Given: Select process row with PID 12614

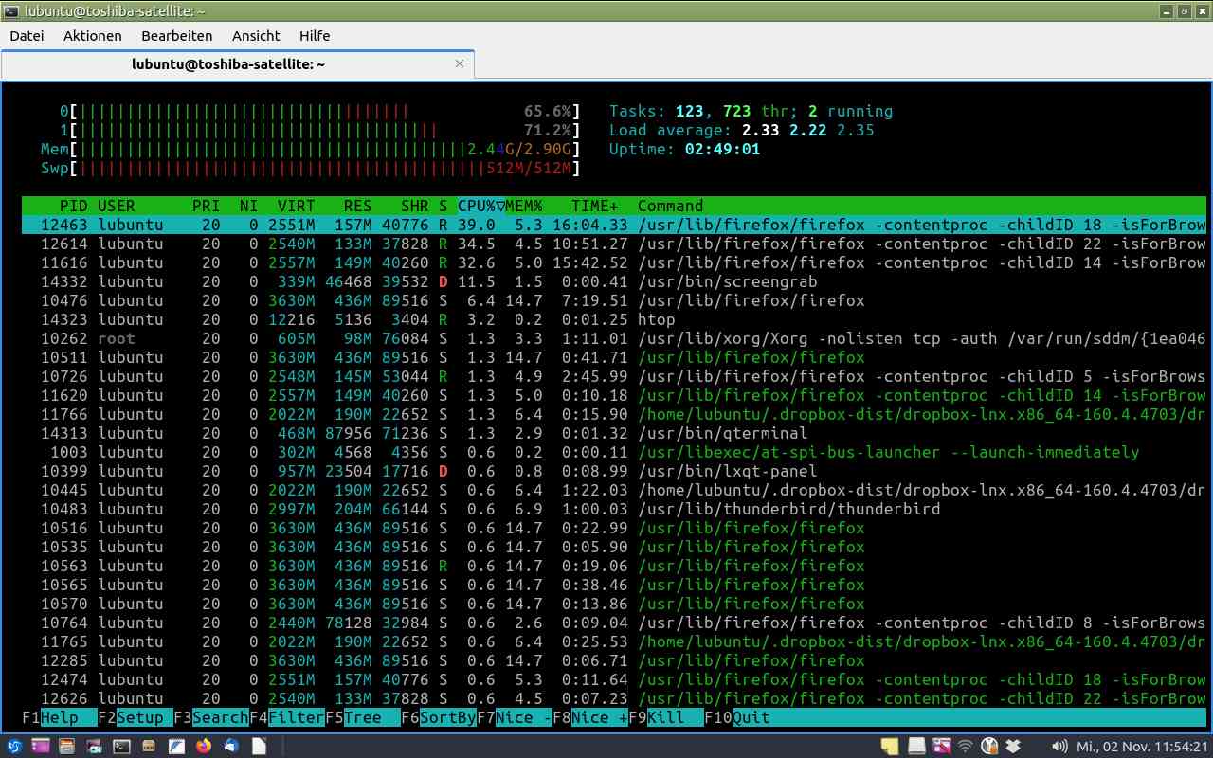Looking at the screenshot, I should click(x=614, y=244).
